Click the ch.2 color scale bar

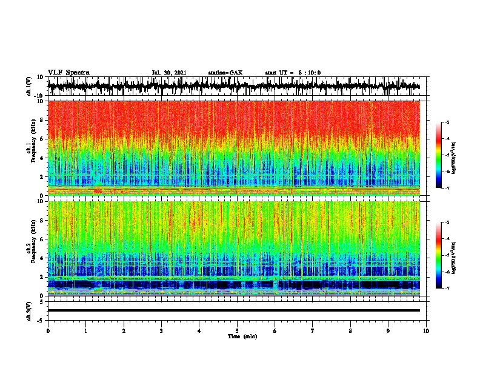pyautogui.click(x=438, y=255)
